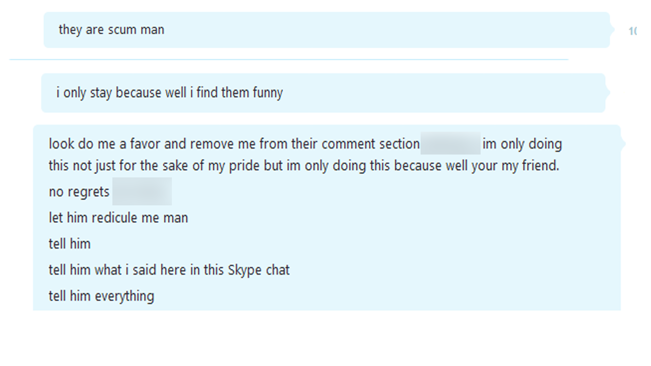
Task: Select the "let him redicule me man" line
Action: click(x=118, y=218)
